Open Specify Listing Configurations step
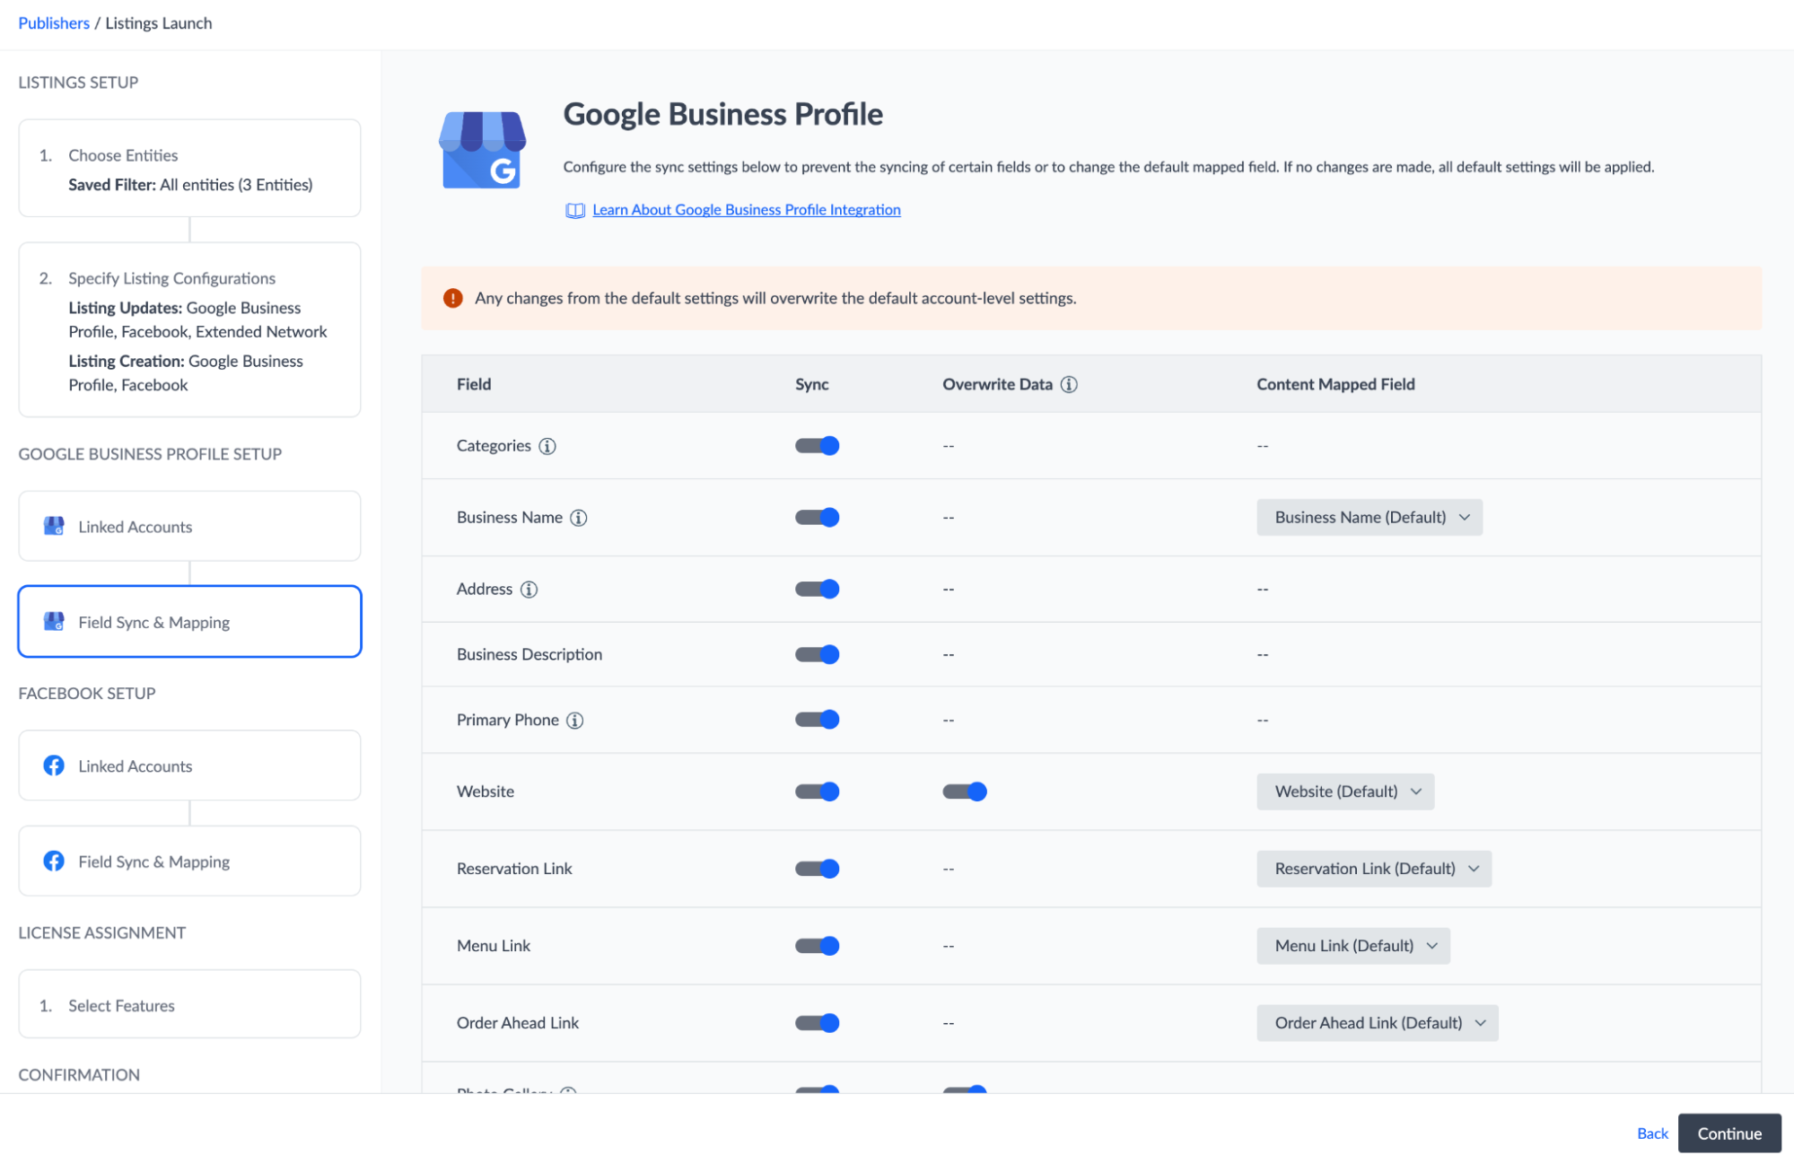Viewport: 1794px width, 1172px height. point(189,330)
